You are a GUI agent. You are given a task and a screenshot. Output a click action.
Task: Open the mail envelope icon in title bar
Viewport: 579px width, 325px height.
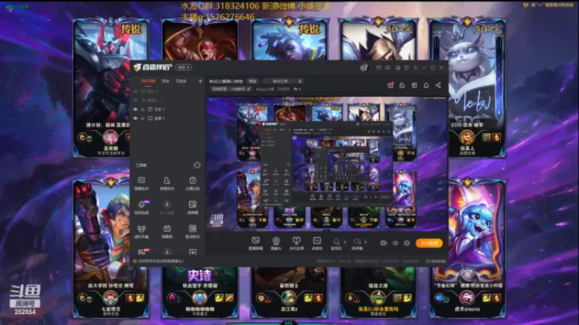pos(379,68)
